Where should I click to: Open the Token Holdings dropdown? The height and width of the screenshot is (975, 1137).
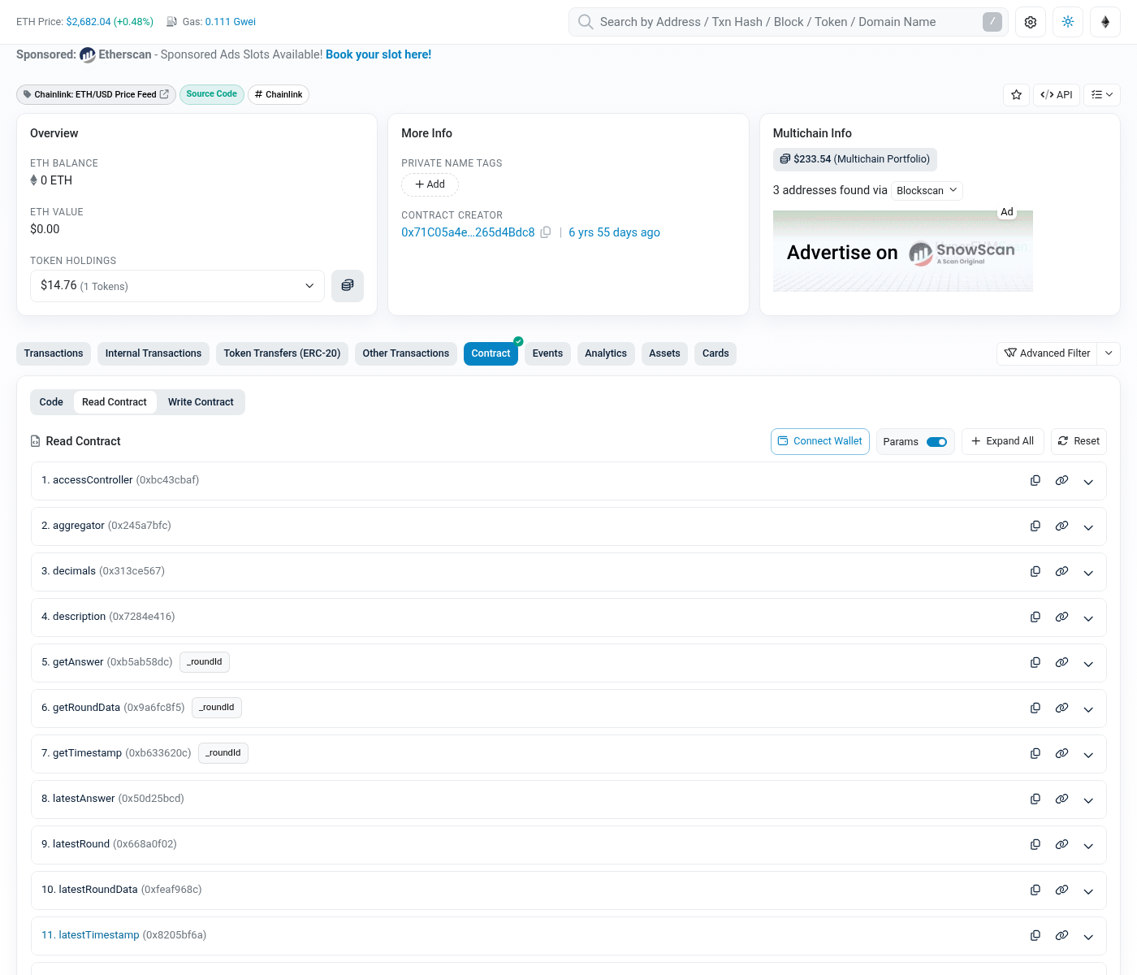[177, 286]
